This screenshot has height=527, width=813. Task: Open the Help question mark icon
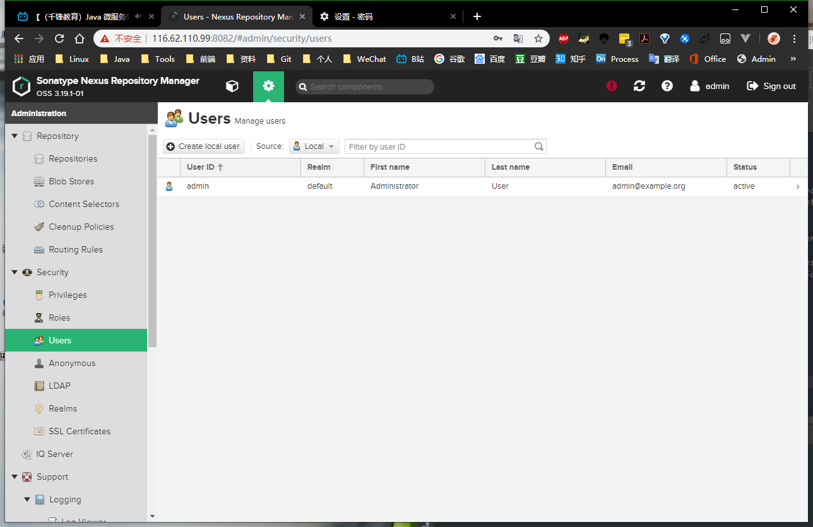pos(667,86)
